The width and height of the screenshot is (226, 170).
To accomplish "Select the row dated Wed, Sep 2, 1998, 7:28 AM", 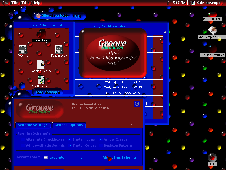I will click(x=119, y=82).
